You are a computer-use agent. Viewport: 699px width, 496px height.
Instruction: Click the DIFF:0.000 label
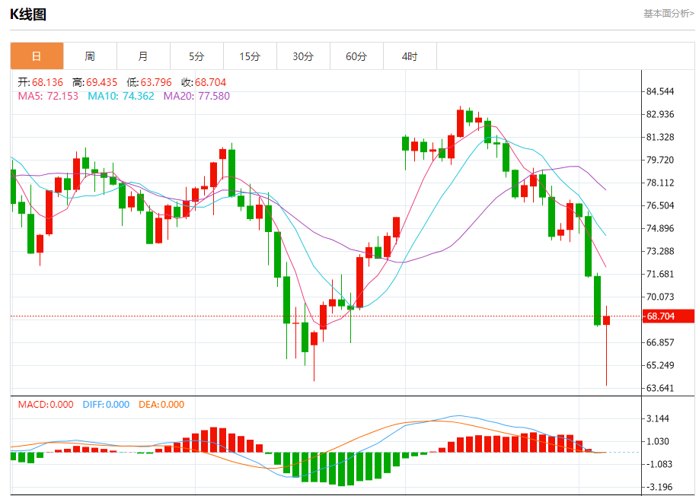click(x=106, y=405)
